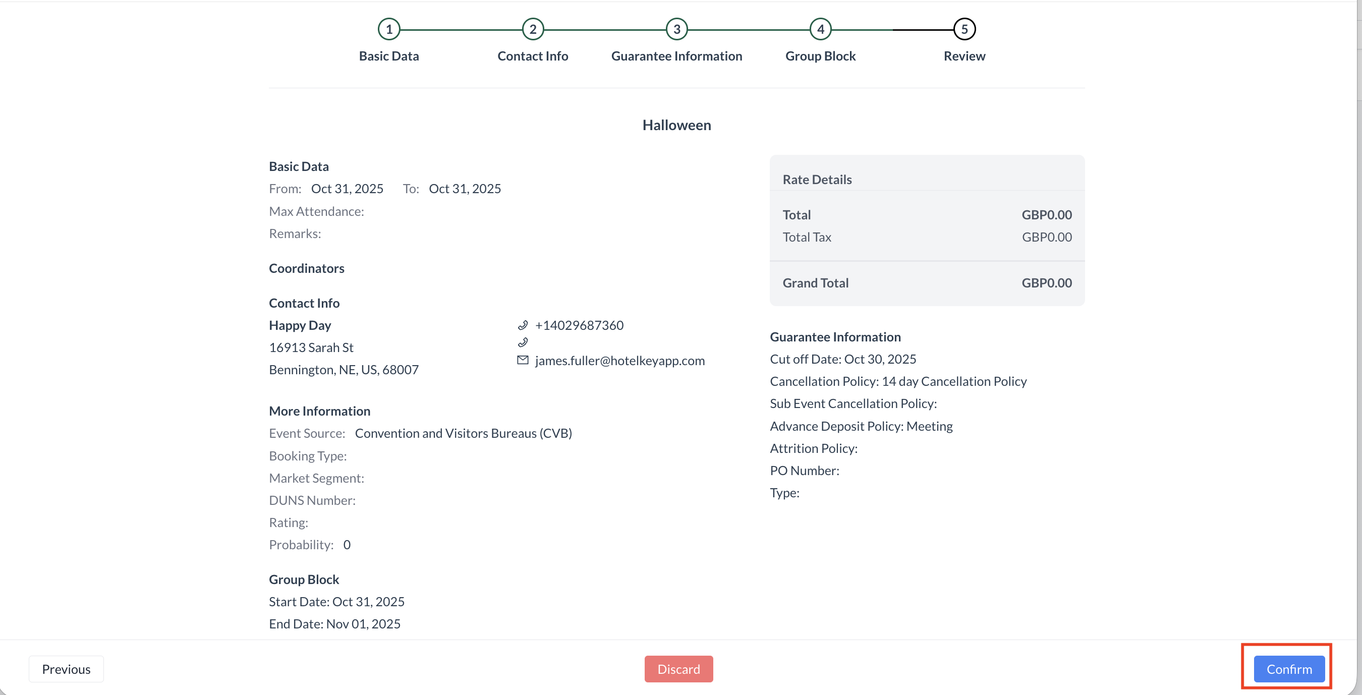Click phone icon beside +14029687360

[523, 325]
